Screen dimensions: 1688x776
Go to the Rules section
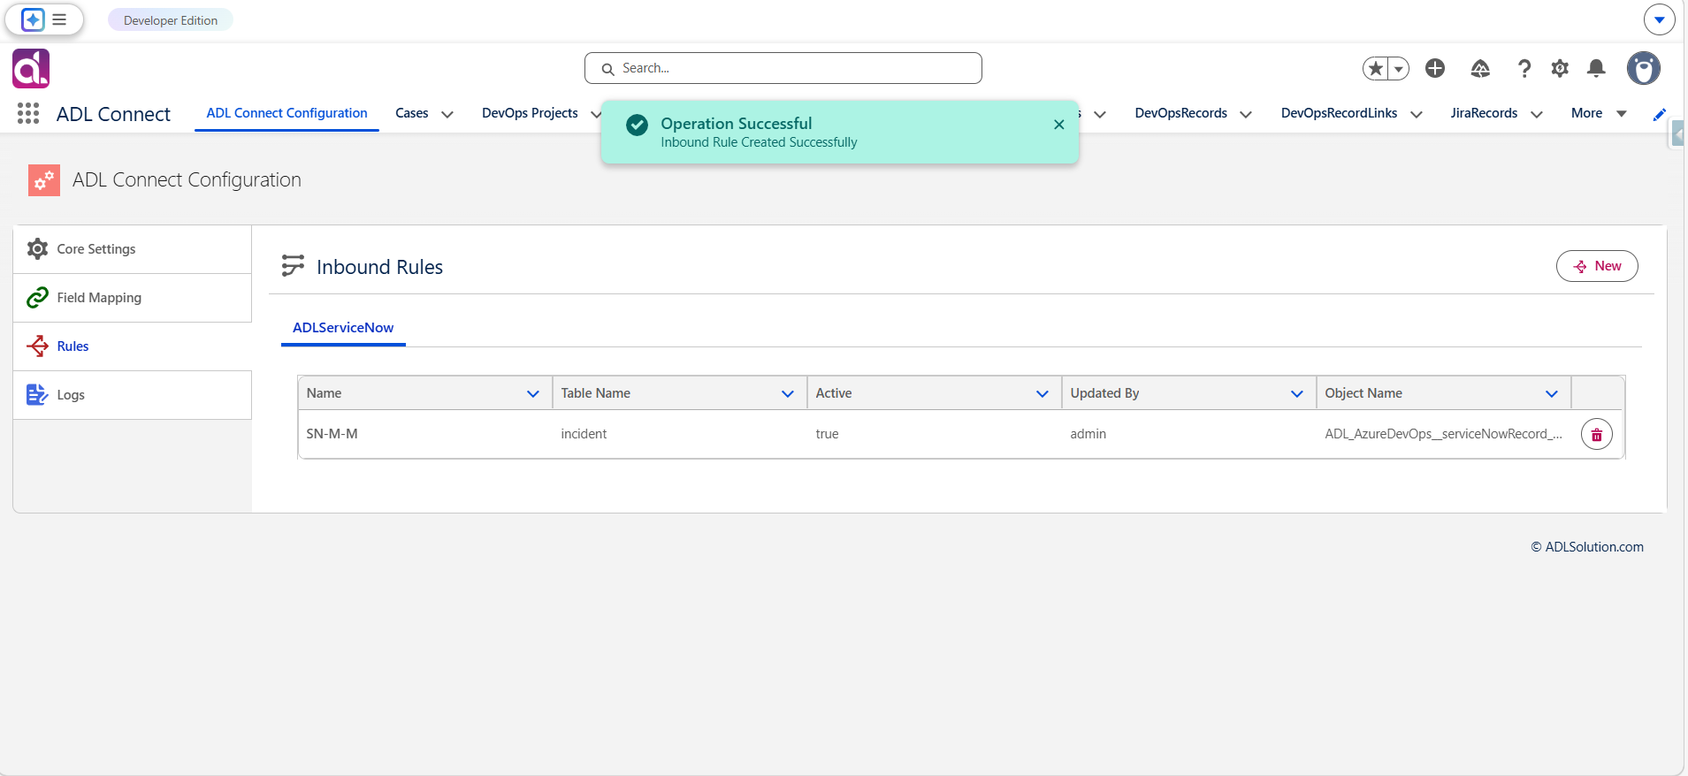click(x=133, y=346)
